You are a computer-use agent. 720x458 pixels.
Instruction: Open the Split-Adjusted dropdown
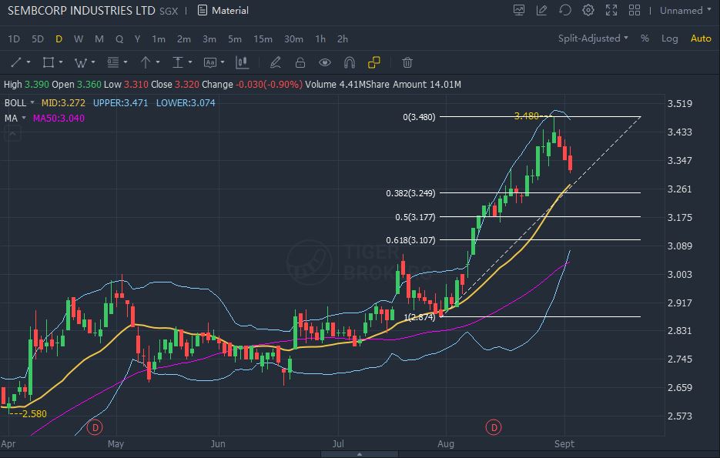click(593, 38)
